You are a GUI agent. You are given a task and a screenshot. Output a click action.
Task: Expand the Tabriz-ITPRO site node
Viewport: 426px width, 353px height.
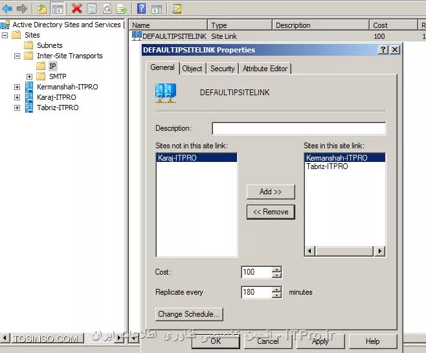point(17,108)
